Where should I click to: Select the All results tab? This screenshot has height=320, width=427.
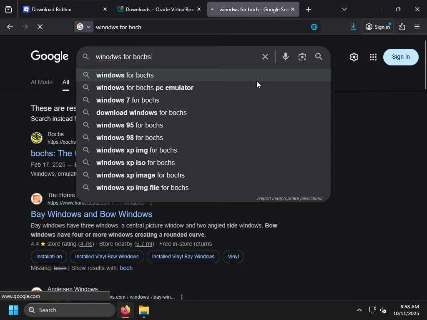coord(65,82)
